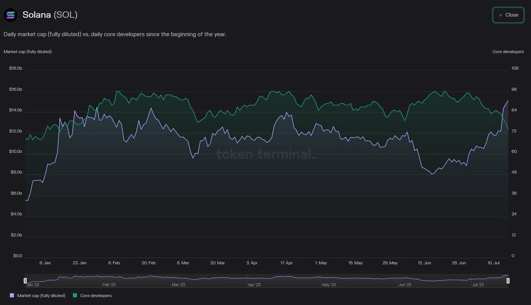Click the Market cap left axis title
Viewport: 531px width, 305px height.
pos(27,52)
